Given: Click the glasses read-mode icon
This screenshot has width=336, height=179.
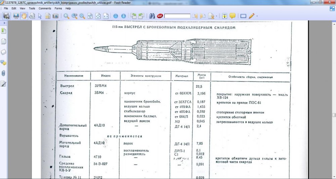Looking at the screenshot, I should click(x=32, y=16).
